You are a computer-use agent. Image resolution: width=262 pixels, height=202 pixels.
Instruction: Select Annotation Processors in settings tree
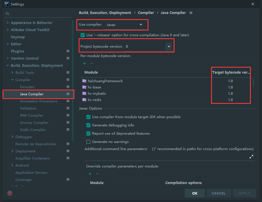39,101
